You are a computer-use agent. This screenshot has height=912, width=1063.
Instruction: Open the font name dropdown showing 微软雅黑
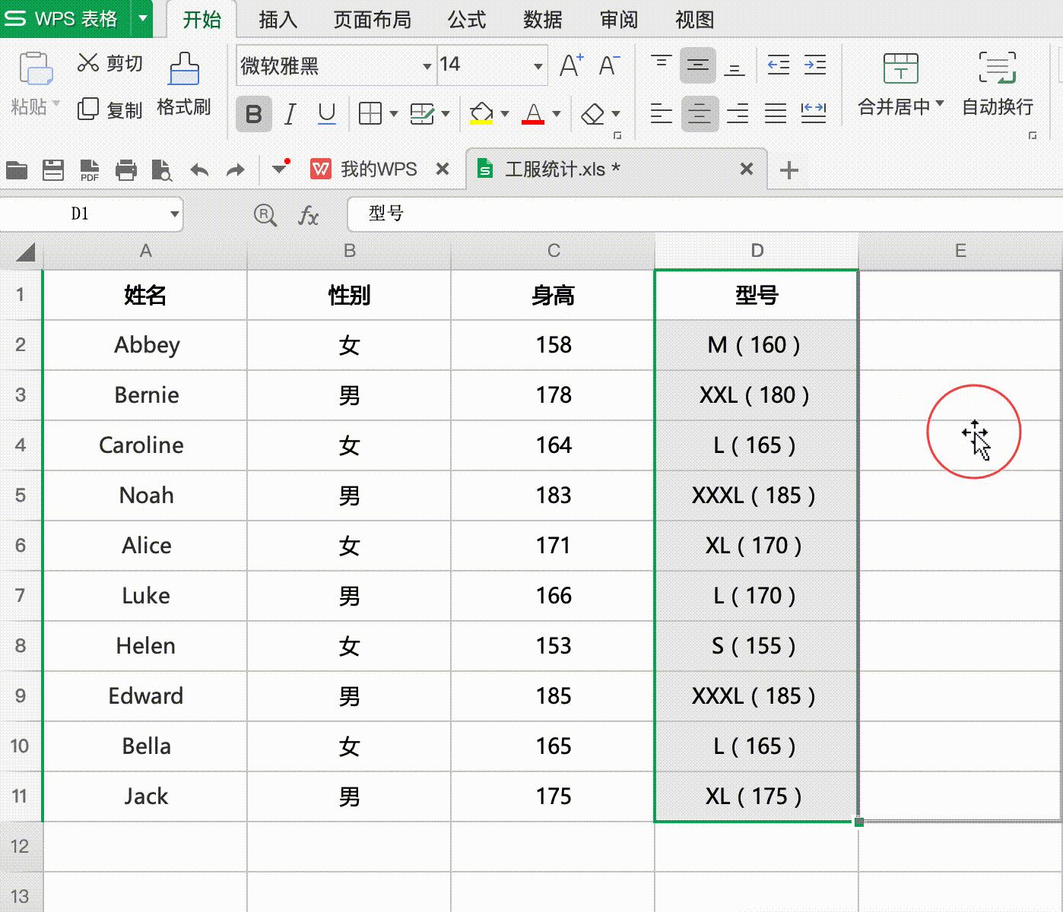426,65
